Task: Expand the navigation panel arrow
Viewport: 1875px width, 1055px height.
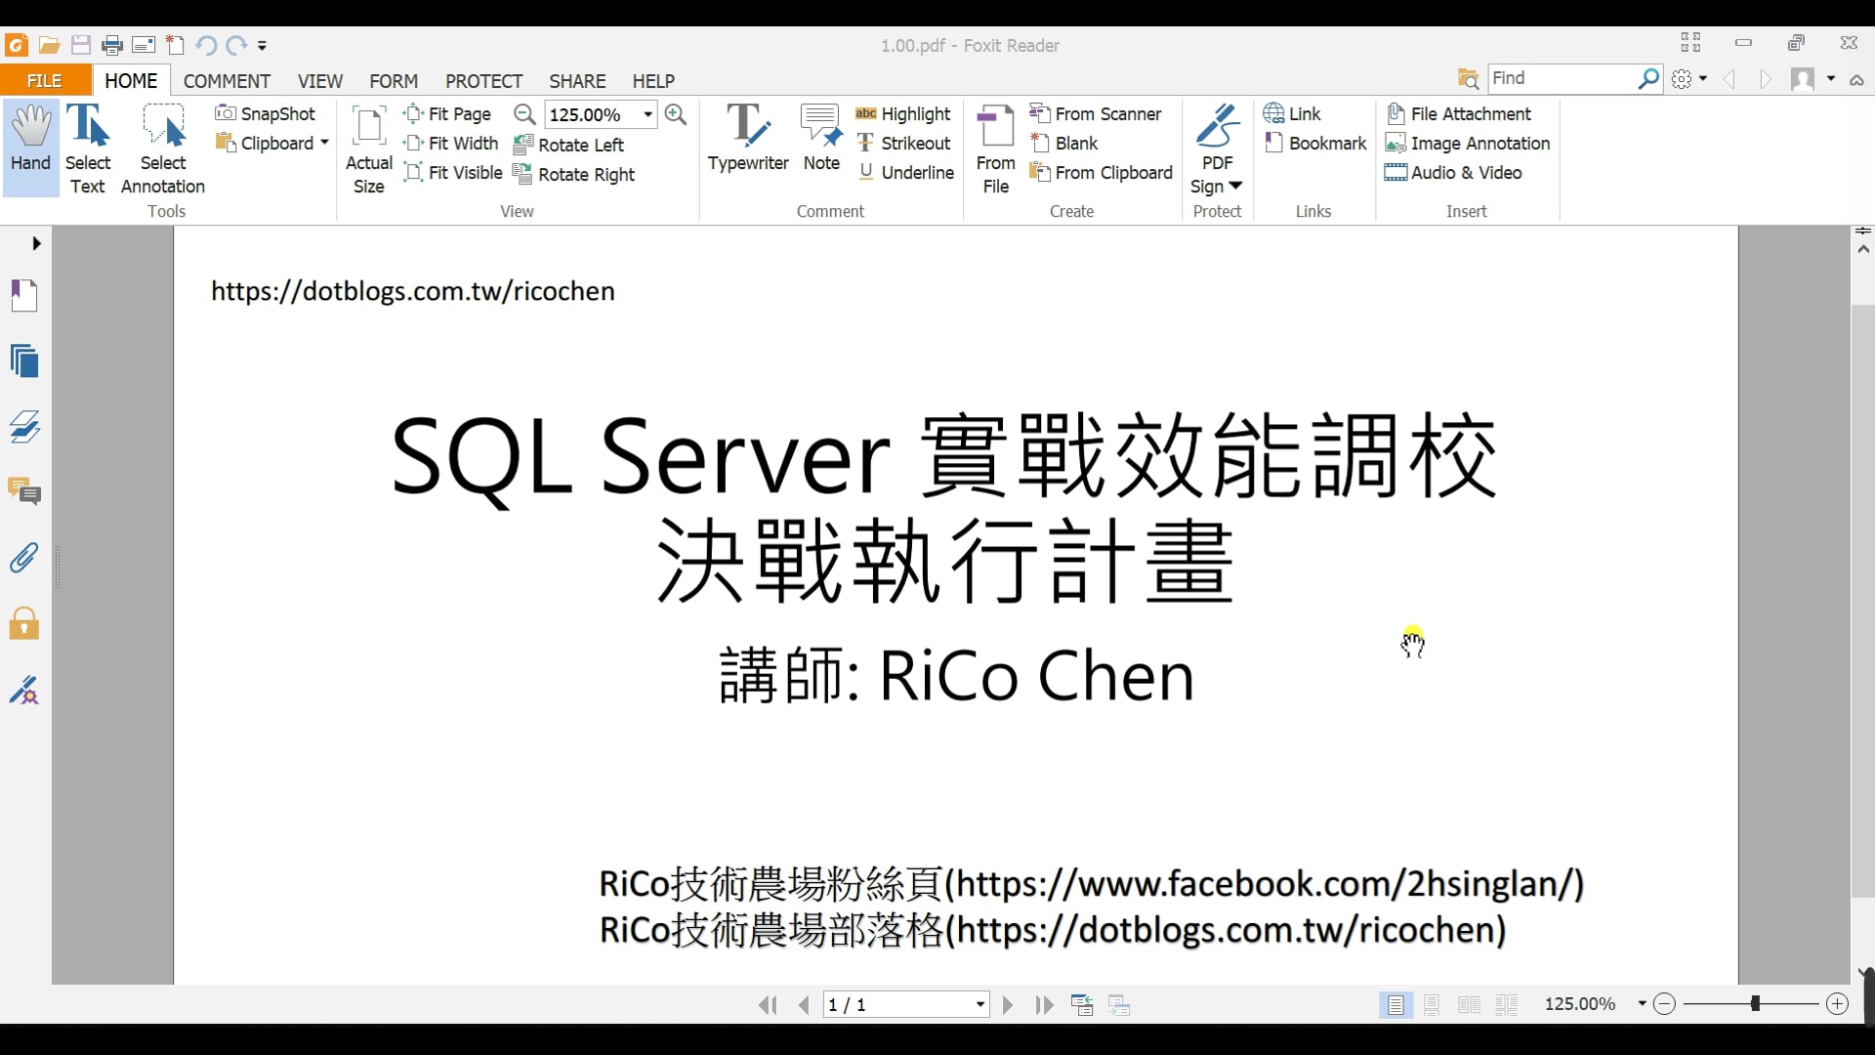Action: [x=36, y=243]
